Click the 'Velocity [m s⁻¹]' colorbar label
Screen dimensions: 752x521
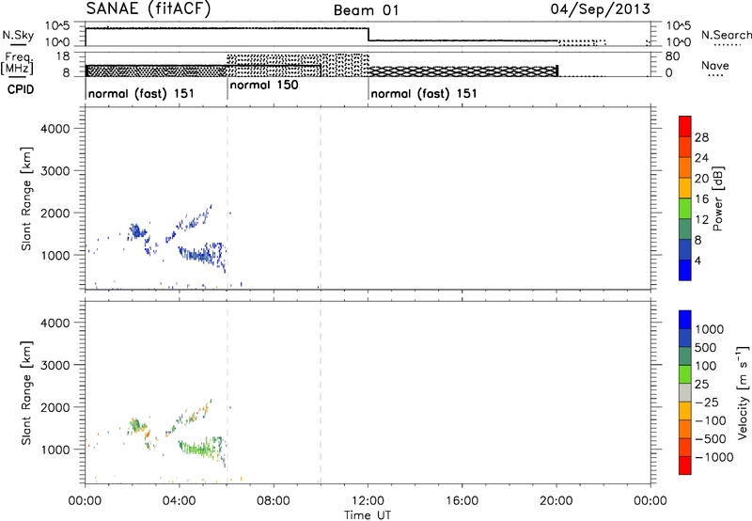point(742,392)
